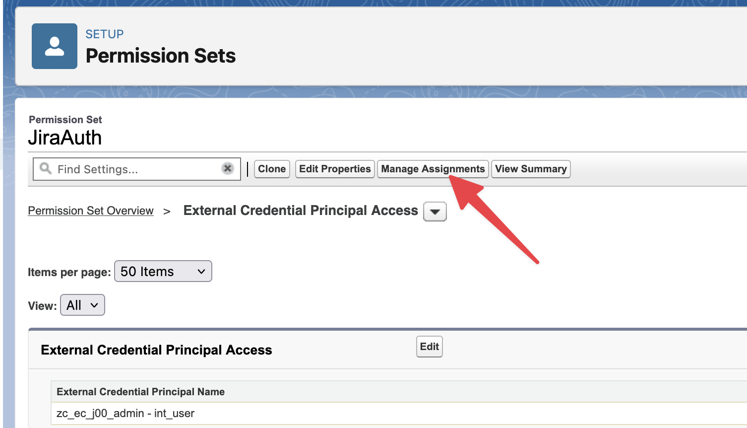This screenshot has height=428, width=747.
Task: Click the Permission Sets user icon
Action: pos(55,46)
